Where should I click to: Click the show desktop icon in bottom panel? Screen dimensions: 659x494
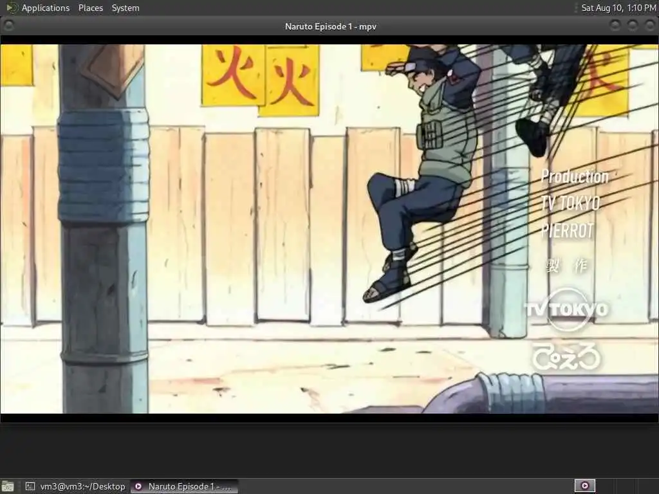(8, 486)
